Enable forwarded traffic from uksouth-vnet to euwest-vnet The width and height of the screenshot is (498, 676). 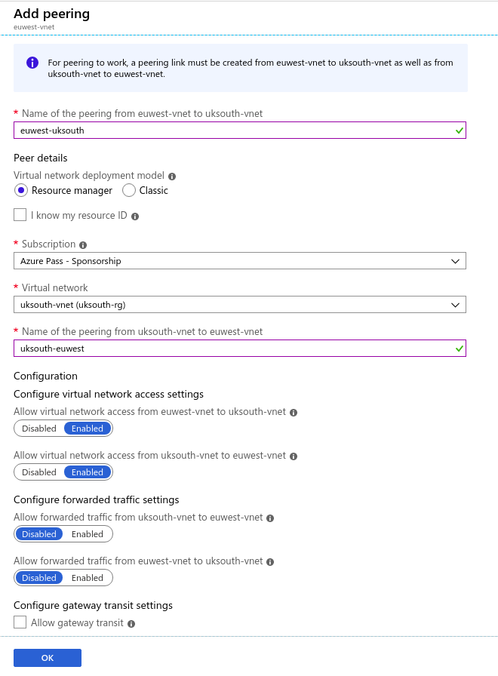coord(88,534)
